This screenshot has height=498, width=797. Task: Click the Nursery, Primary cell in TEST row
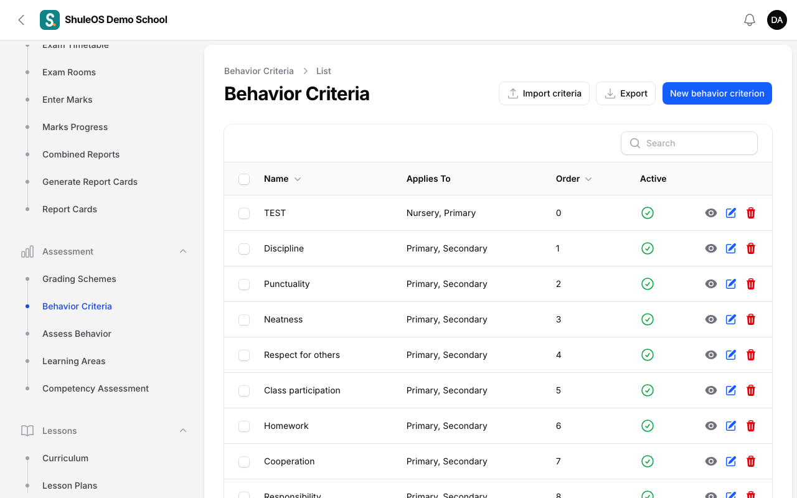click(441, 213)
